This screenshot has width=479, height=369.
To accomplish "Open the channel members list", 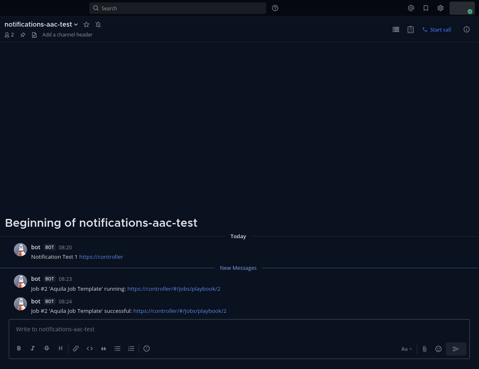I will pyautogui.click(x=9, y=35).
